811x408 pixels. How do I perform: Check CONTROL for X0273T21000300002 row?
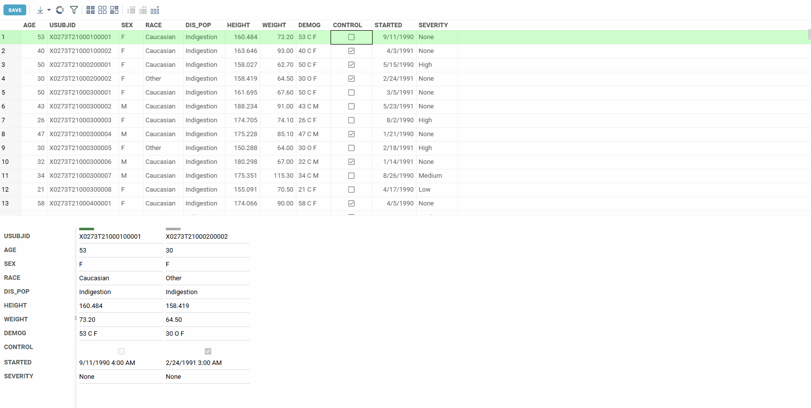pyautogui.click(x=351, y=106)
